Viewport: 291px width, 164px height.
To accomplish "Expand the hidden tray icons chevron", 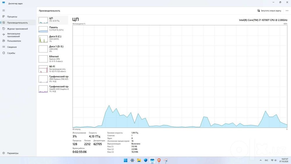I will [260, 160].
